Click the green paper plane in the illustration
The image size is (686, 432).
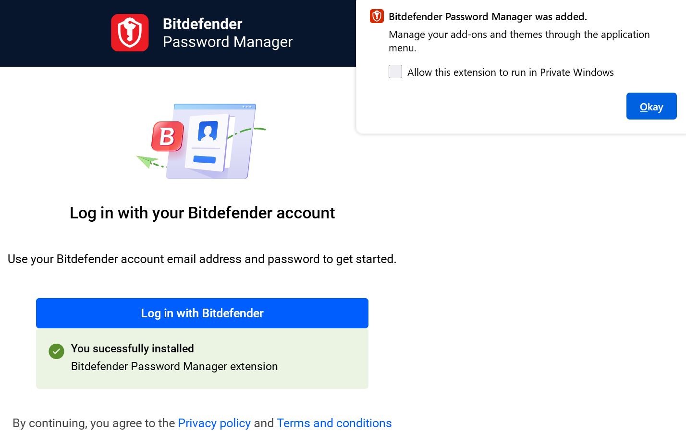(147, 161)
